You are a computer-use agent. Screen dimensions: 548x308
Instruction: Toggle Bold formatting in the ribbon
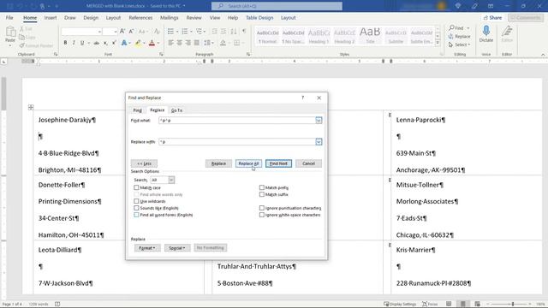click(65, 43)
